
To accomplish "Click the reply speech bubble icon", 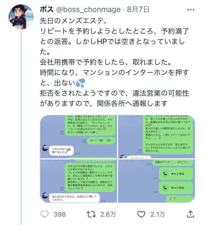I will 44,214.
